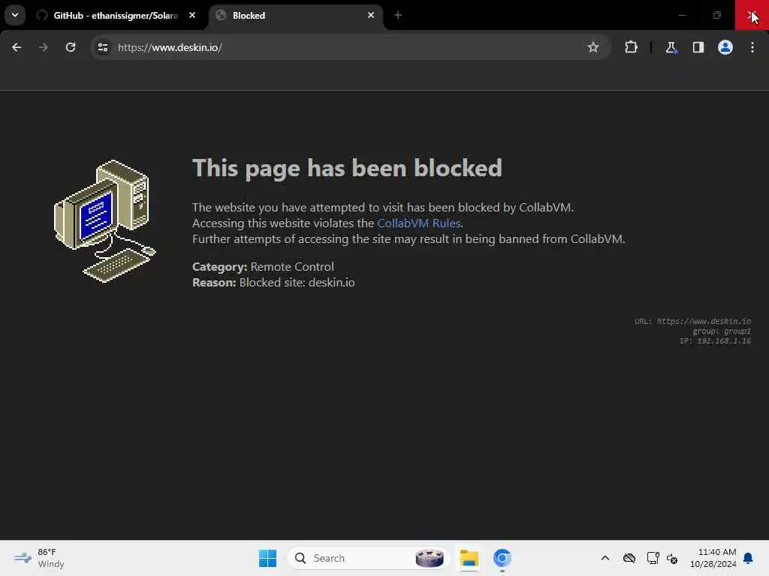Switch to the GitHub ethanissigmer tab

[x=115, y=16]
